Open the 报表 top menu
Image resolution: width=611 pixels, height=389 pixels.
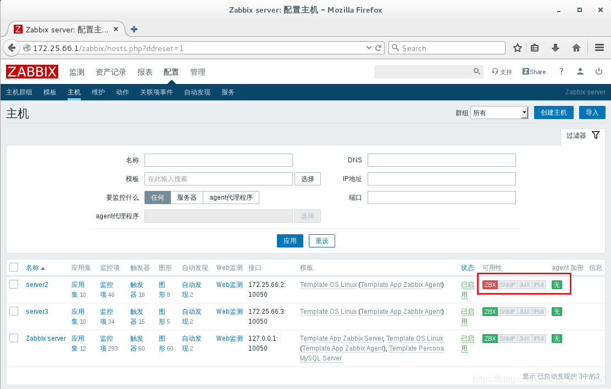[145, 72]
